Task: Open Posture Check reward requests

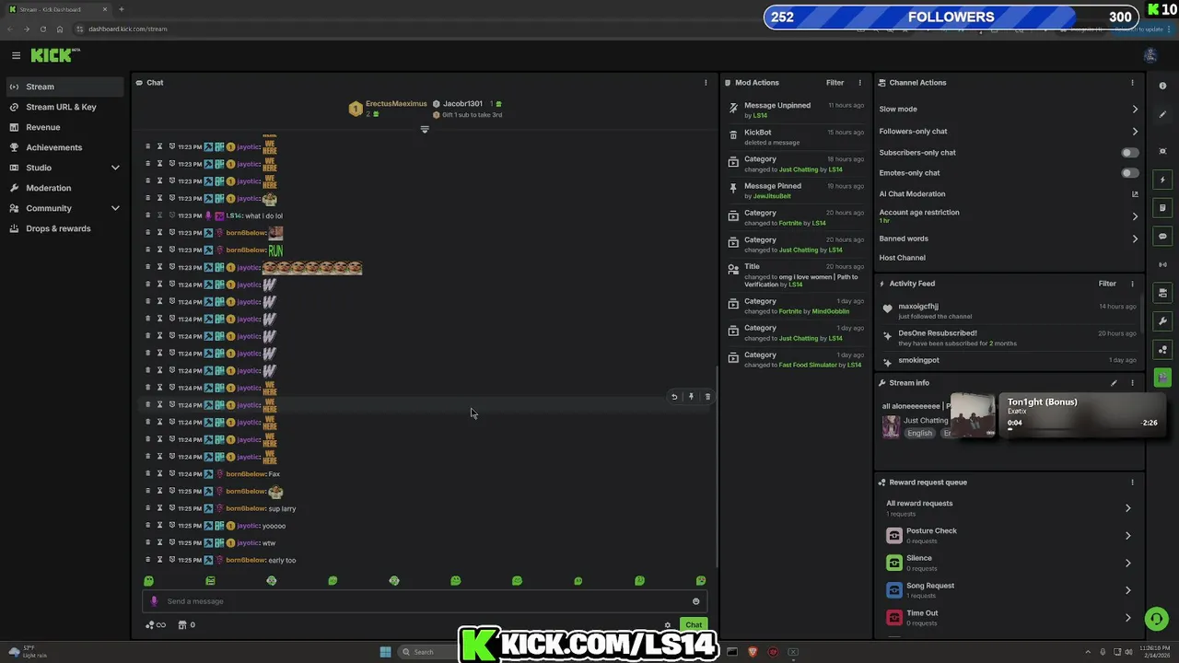Action: click(1009, 535)
